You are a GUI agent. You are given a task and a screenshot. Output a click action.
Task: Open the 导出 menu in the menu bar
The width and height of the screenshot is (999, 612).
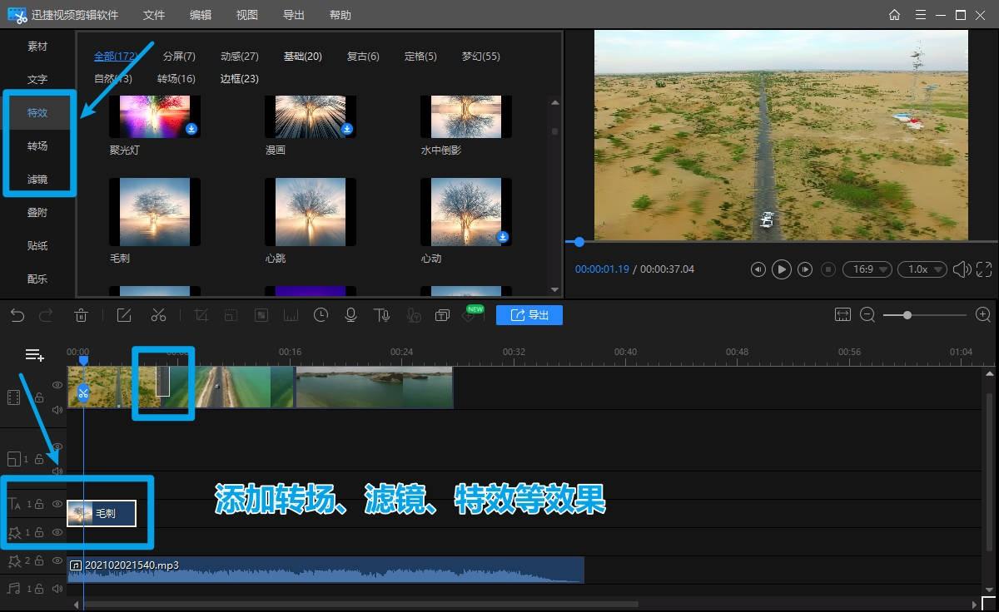[294, 15]
